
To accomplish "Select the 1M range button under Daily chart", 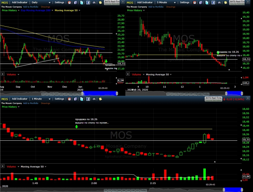I will 66,94.
